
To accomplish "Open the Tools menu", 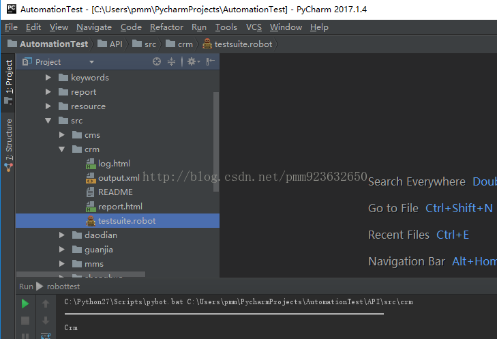I will [x=226, y=27].
